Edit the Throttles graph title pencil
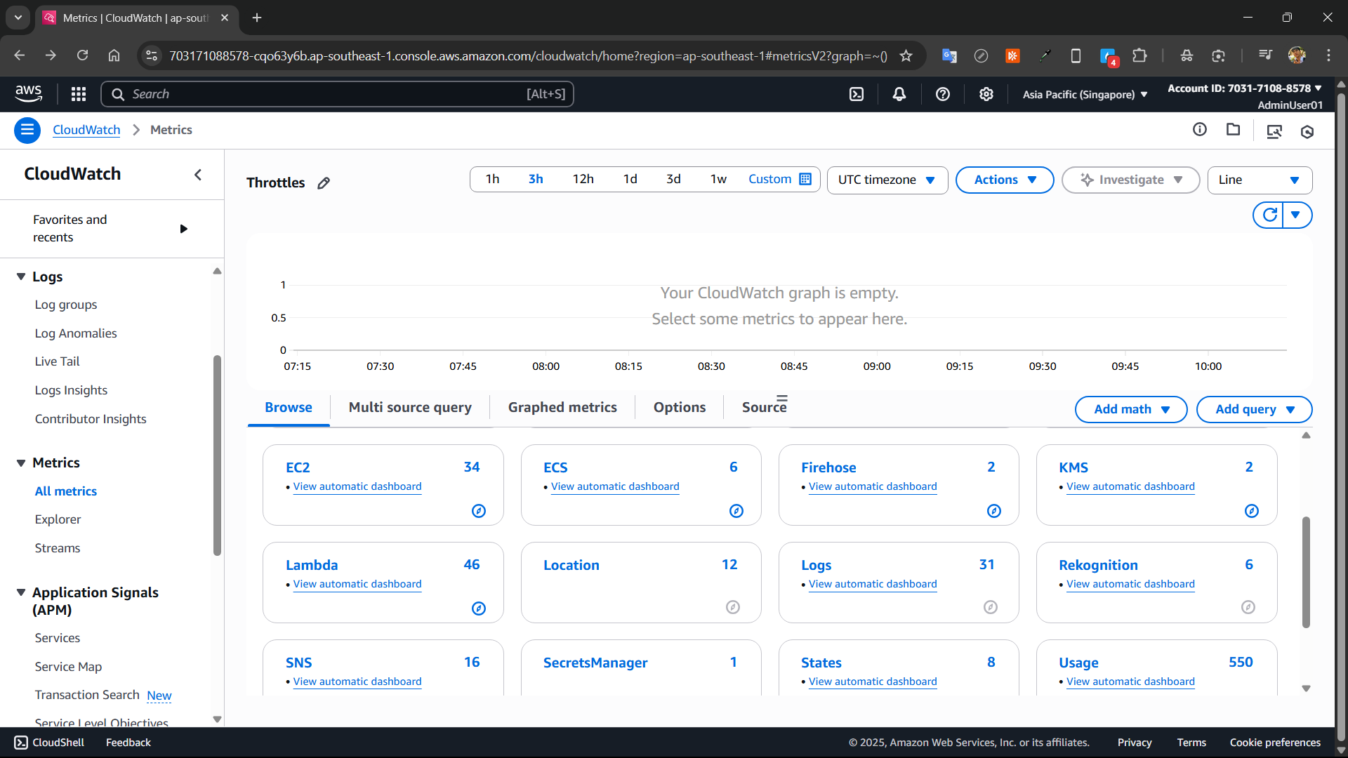 tap(324, 183)
